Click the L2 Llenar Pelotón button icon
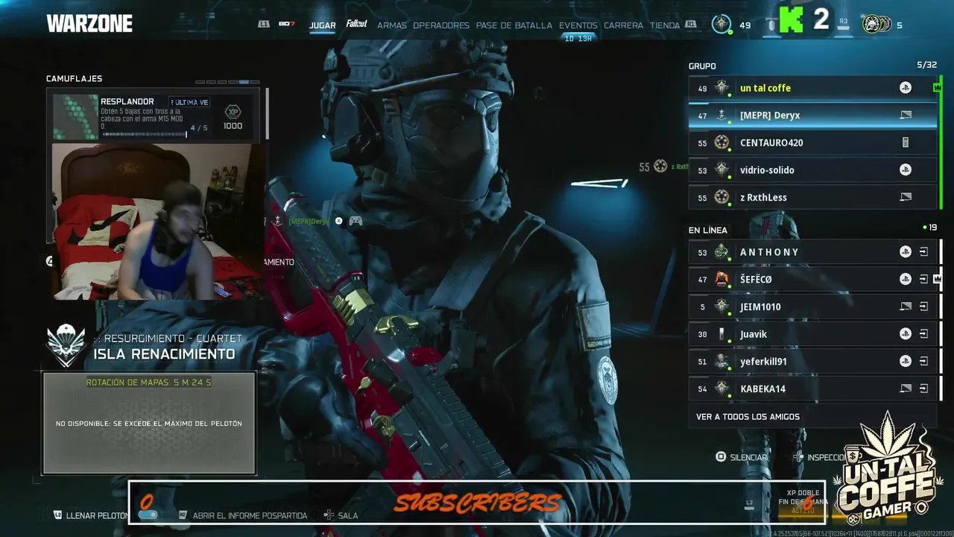Image resolution: width=954 pixels, height=537 pixels. 57,515
